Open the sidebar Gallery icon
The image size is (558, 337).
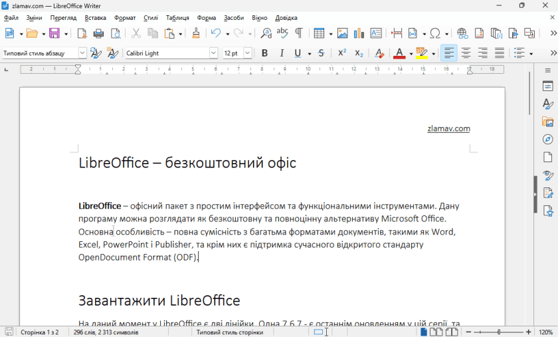tap(547, 122)
